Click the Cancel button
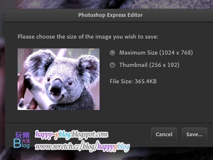 click(x=164, y=135)
